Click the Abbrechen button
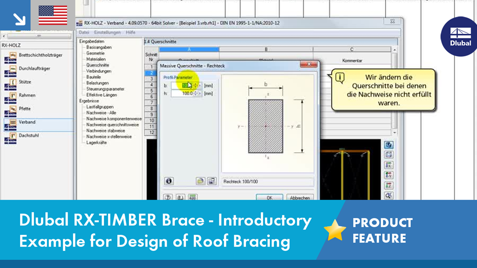This screenshot has width=477, height=268. click(x=300, y=197)
